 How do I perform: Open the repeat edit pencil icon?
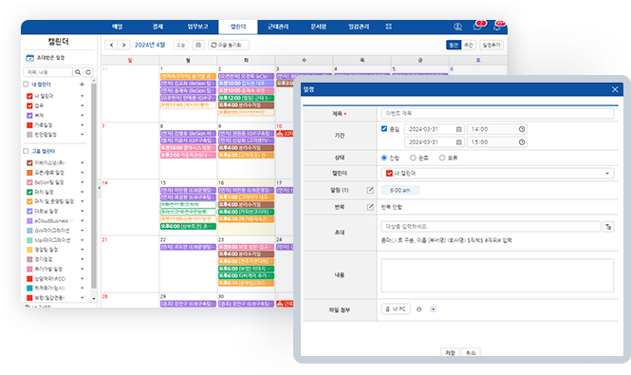(x=370, y=207)
